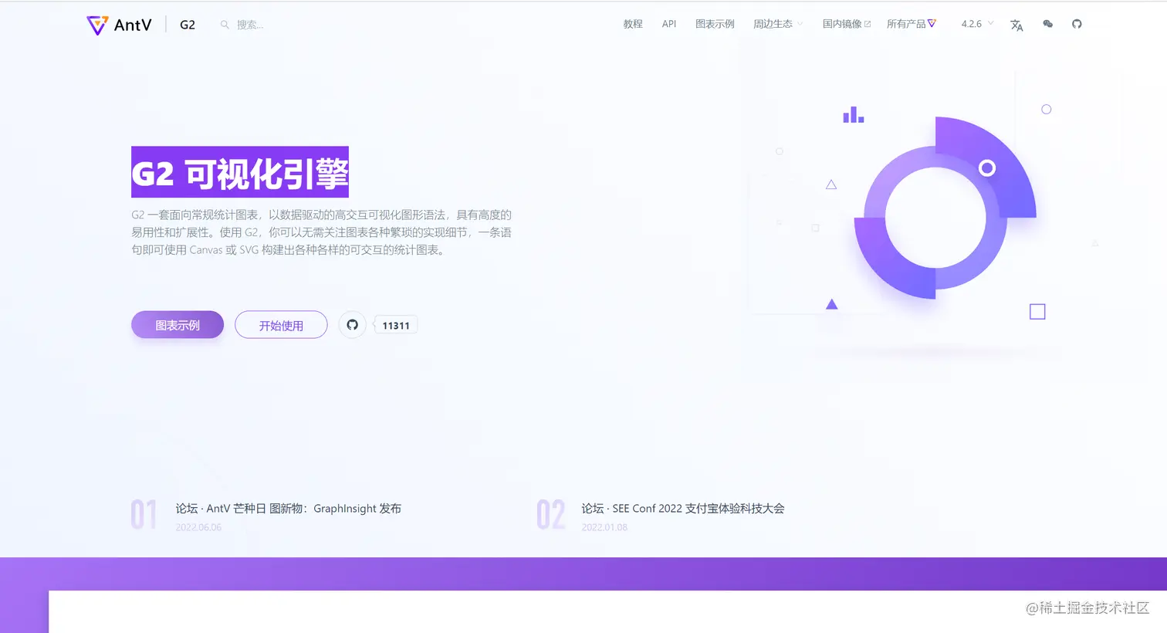The width and height of the screenshot is (1167, 633).
Task: Open 图表示例 in the navigation bar
Action: click(x=715, y=24)
